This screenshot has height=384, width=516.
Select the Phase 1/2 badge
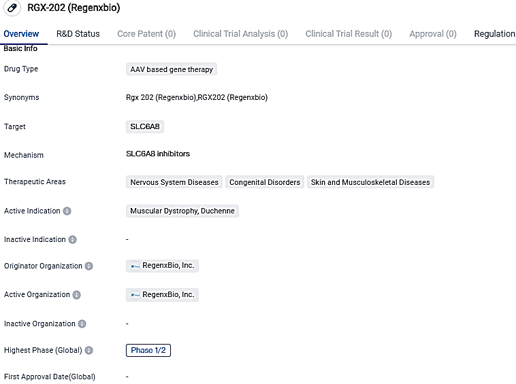(148, 351)
